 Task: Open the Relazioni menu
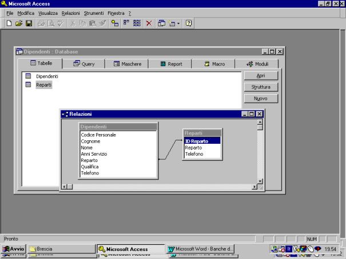[70, 13]
